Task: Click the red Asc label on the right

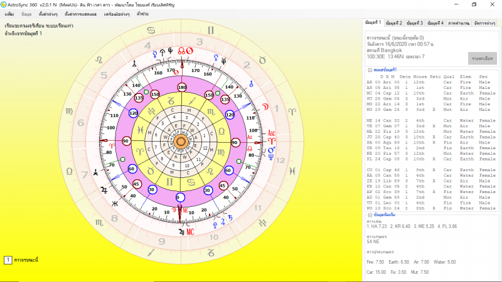Action: pyautogui.click(x=271, y=133)
